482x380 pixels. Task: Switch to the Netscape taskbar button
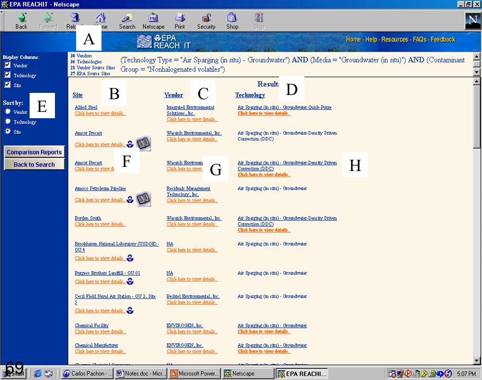[248, 374]
